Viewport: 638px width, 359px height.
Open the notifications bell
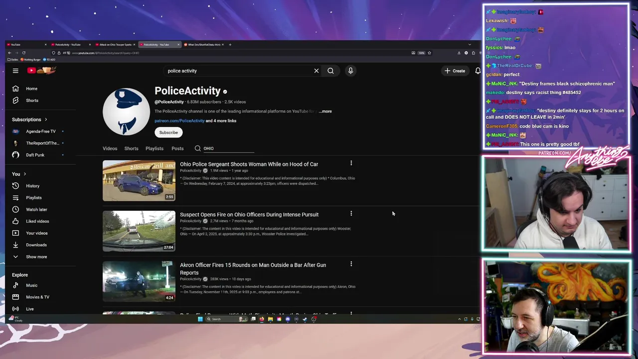pos(478,71)
